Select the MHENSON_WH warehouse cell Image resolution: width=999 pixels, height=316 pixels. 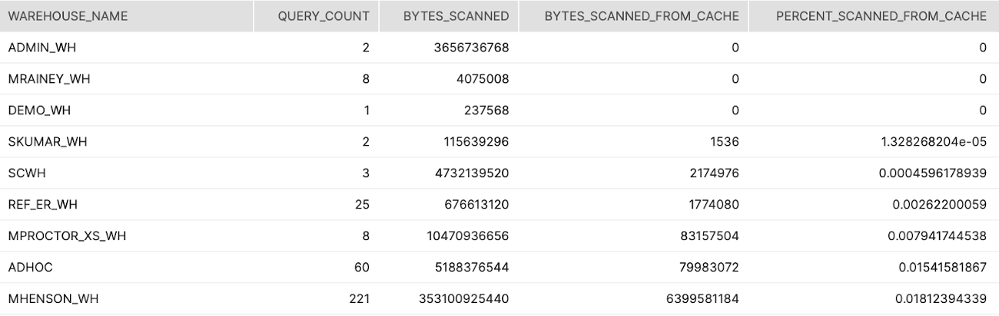coord(53,299)
